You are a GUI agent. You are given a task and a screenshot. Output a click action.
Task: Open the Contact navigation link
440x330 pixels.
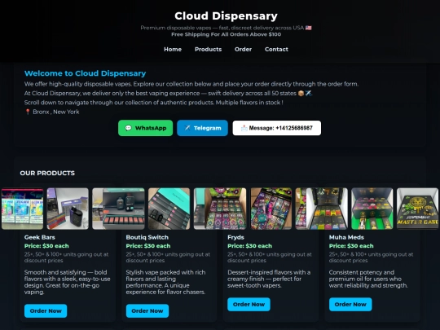(276, 50)
